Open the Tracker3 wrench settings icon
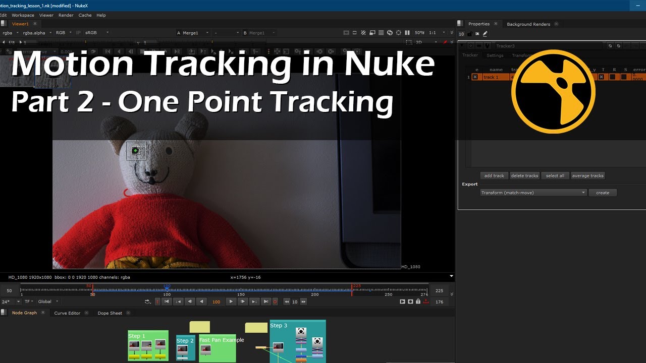646x363 pixels. point(488,46)
